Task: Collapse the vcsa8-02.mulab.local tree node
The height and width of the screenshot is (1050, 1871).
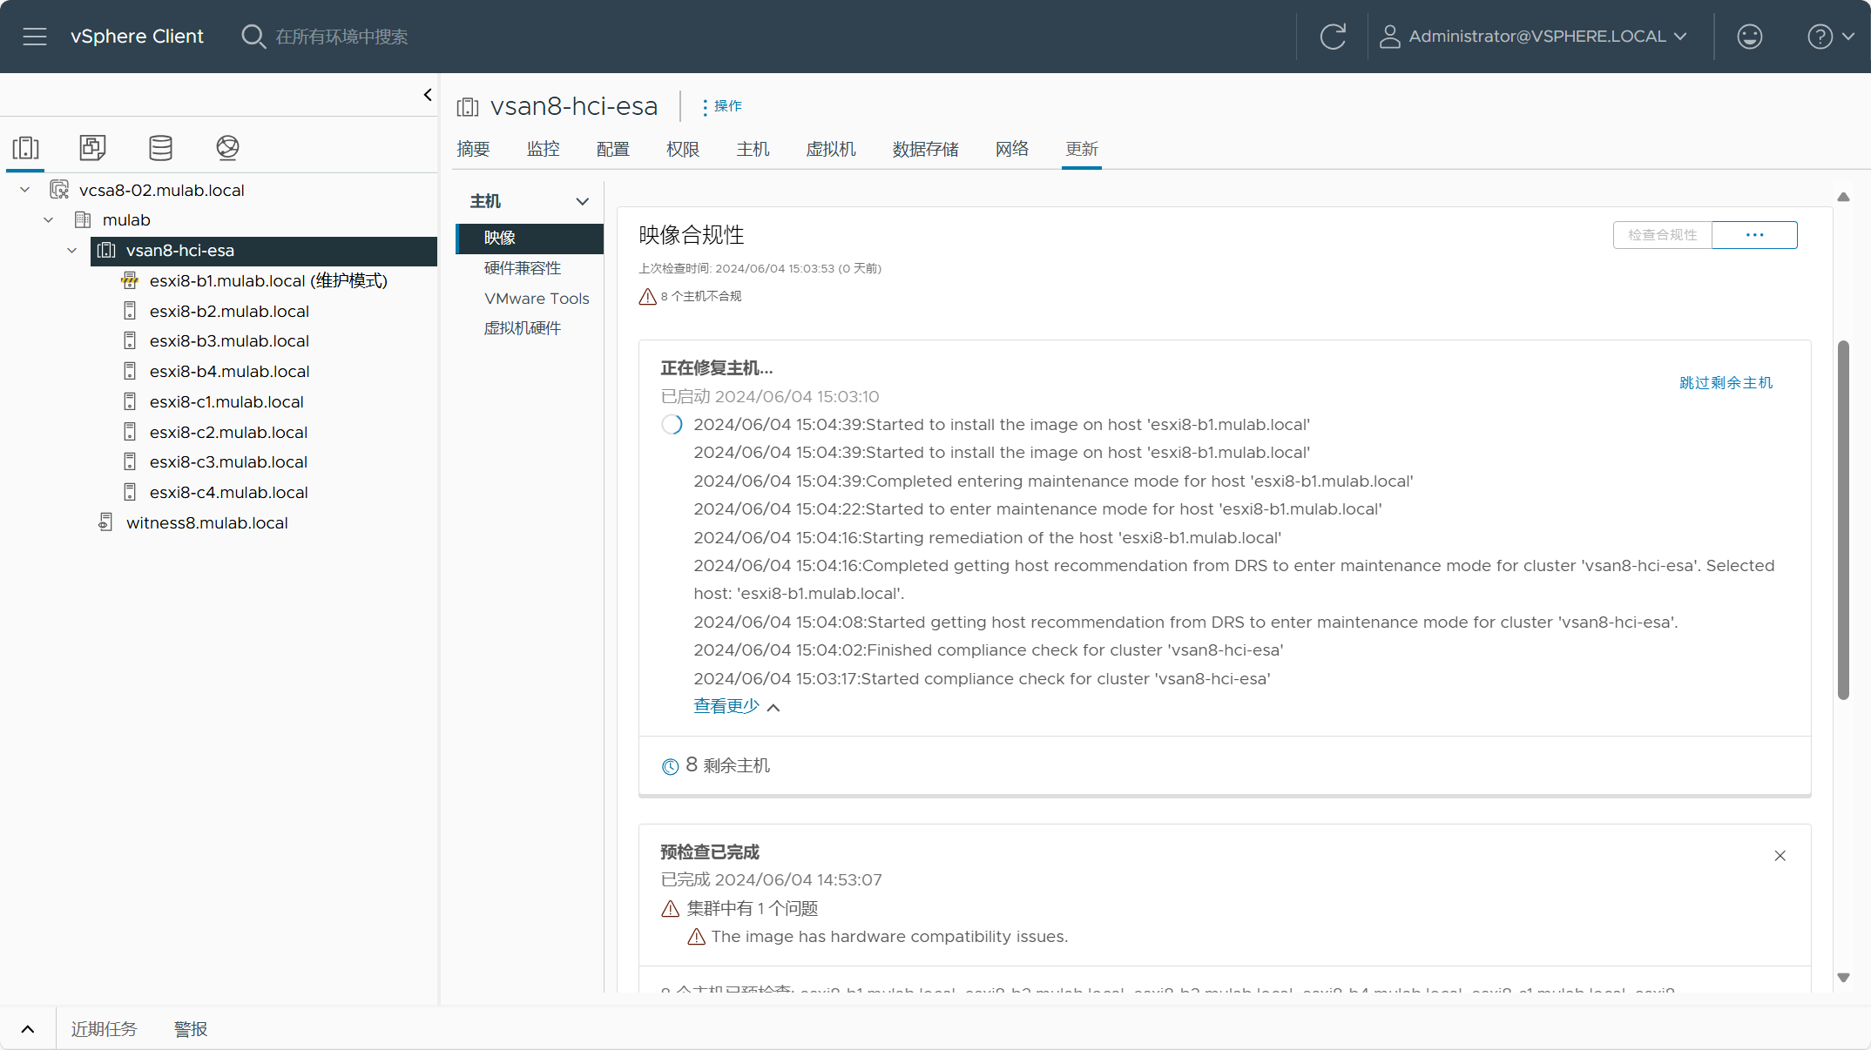Action: coord(25,190)
